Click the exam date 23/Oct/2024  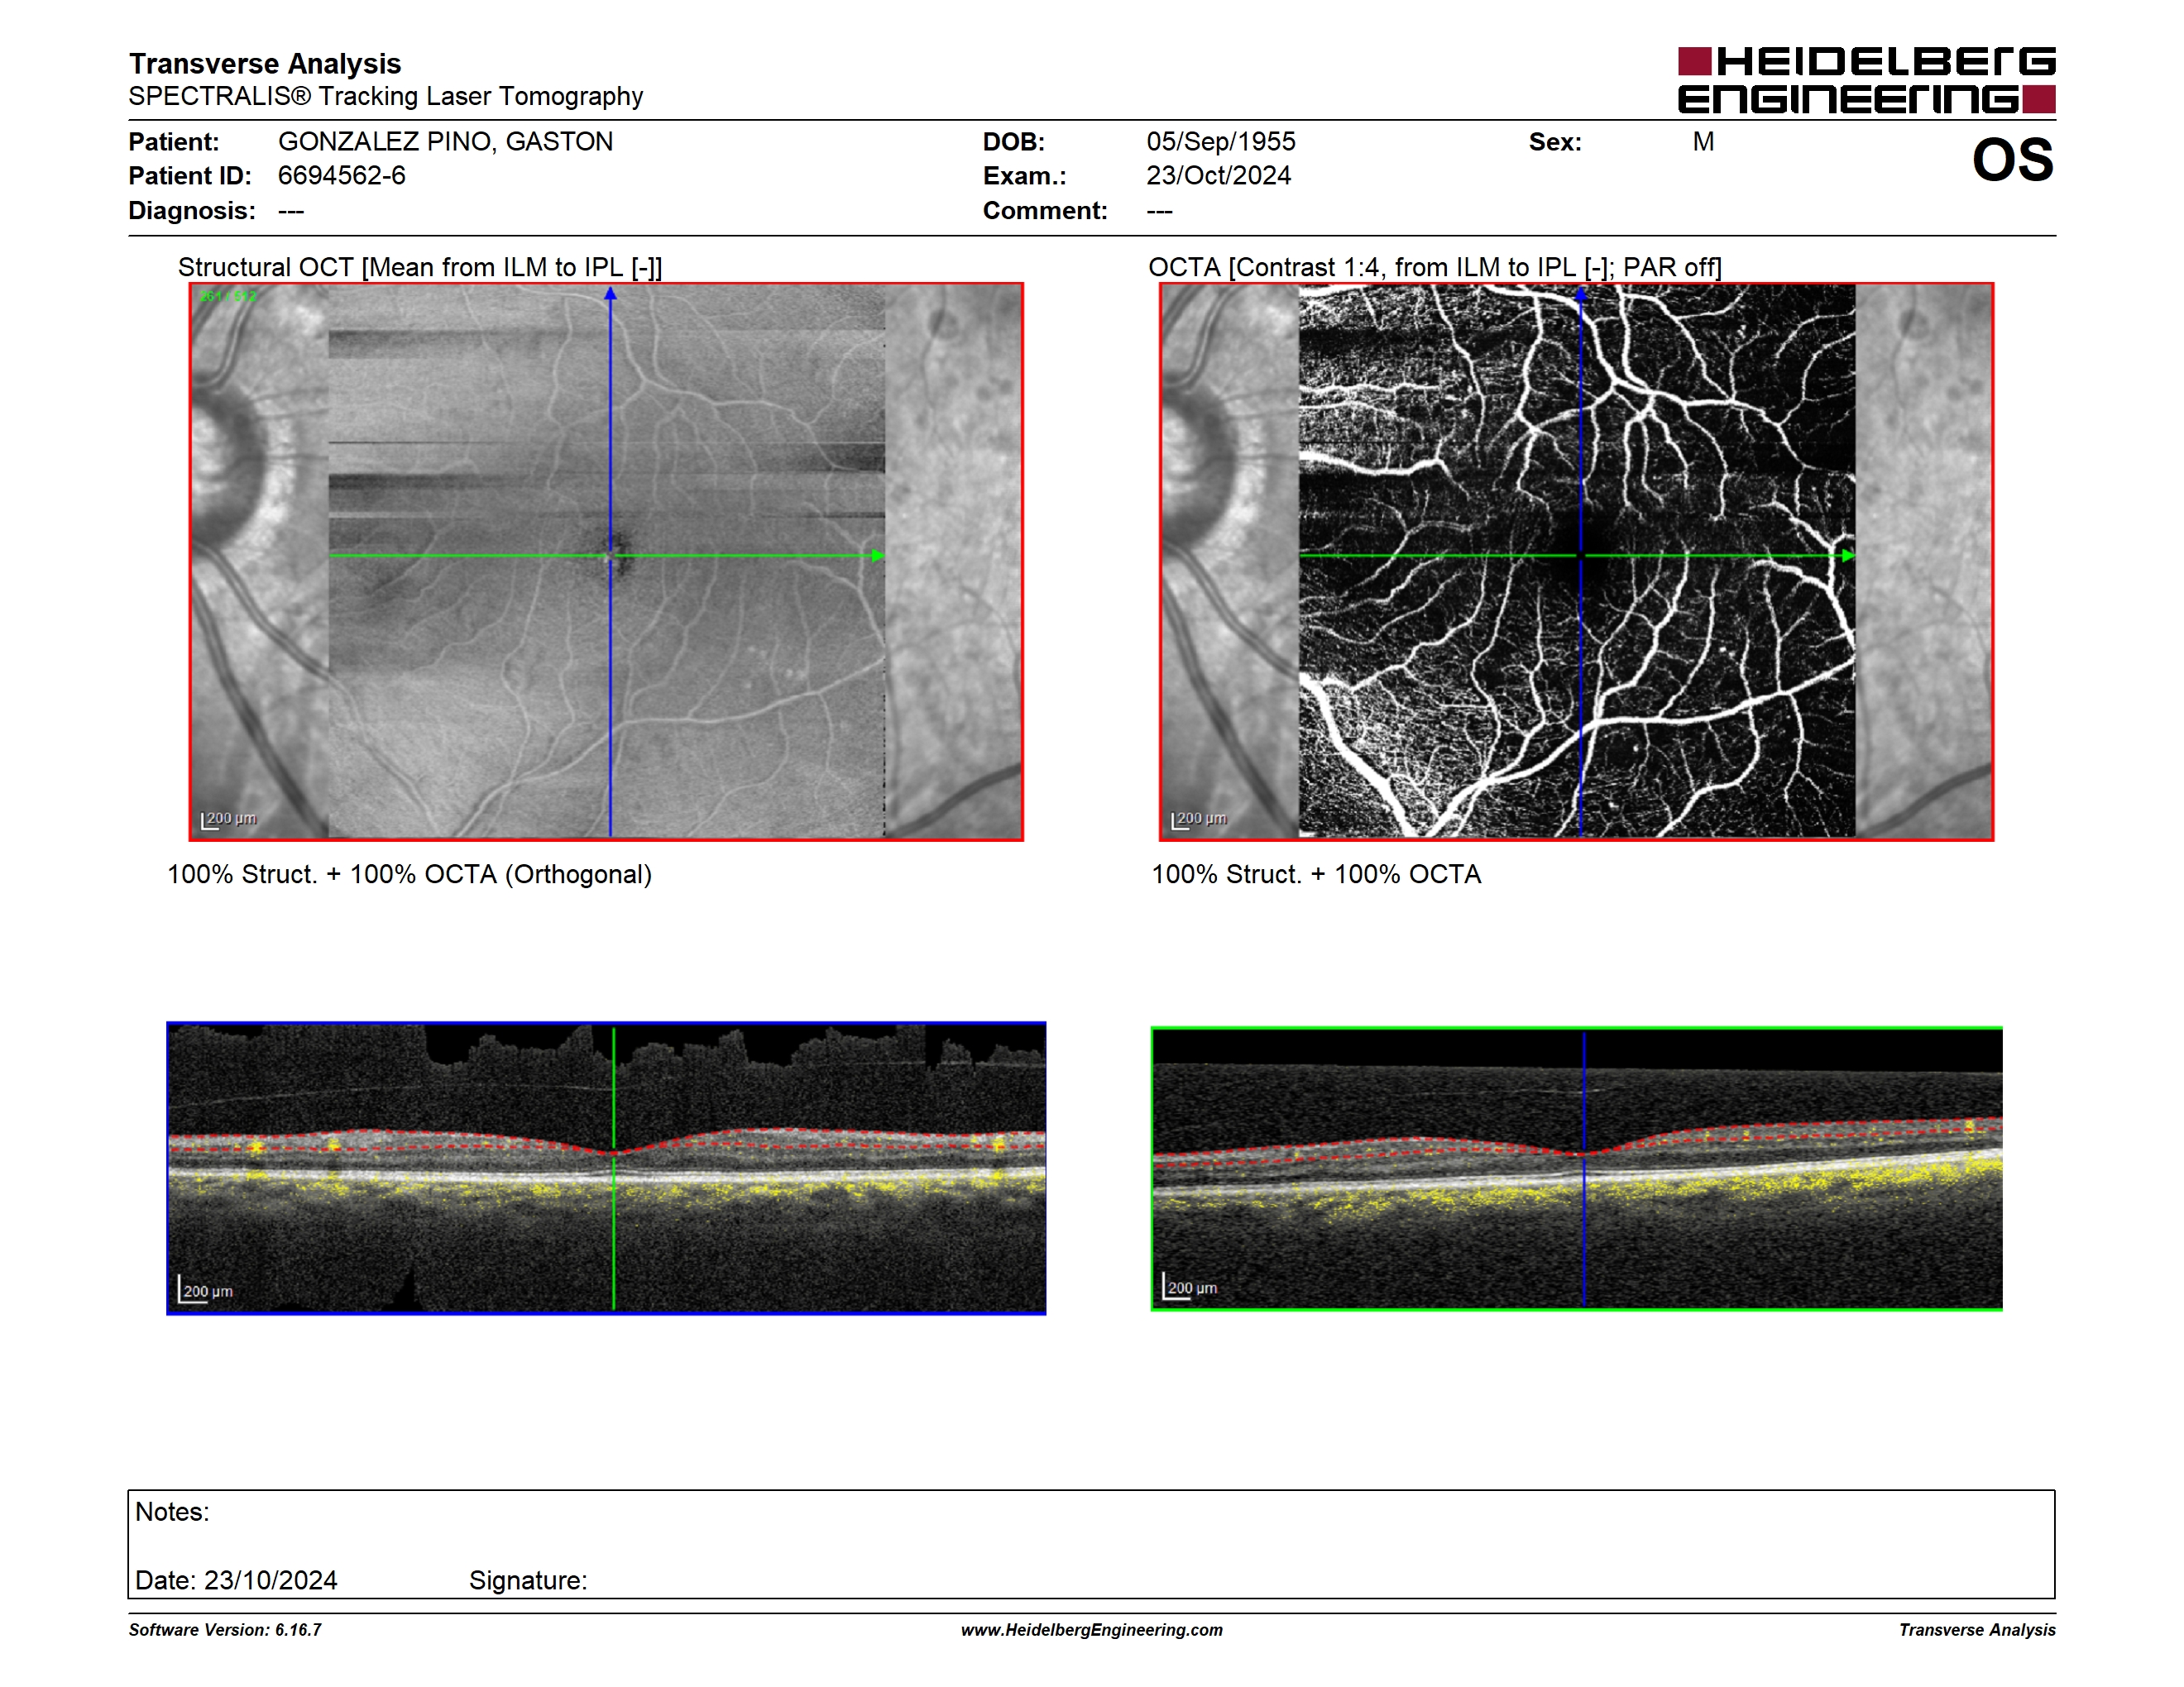tap(1218, 176)
